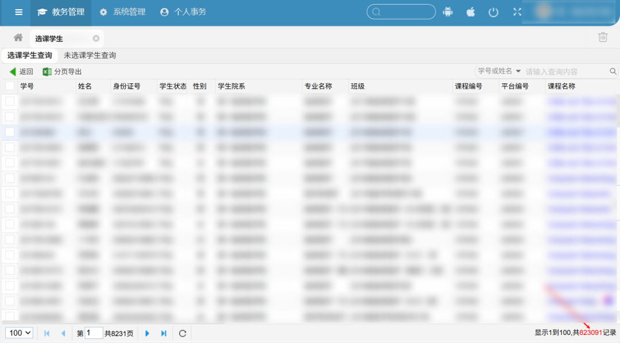Check the first row checkbox
Image resolution: width=620 pixels, height=343 pixels.
coord(10,101)
